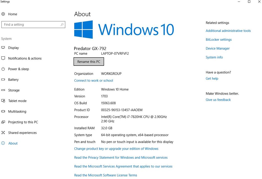The width and height of the screenshot is (262, 179).
Task: Click the Storage drive icon
Action: coord(3,90)
